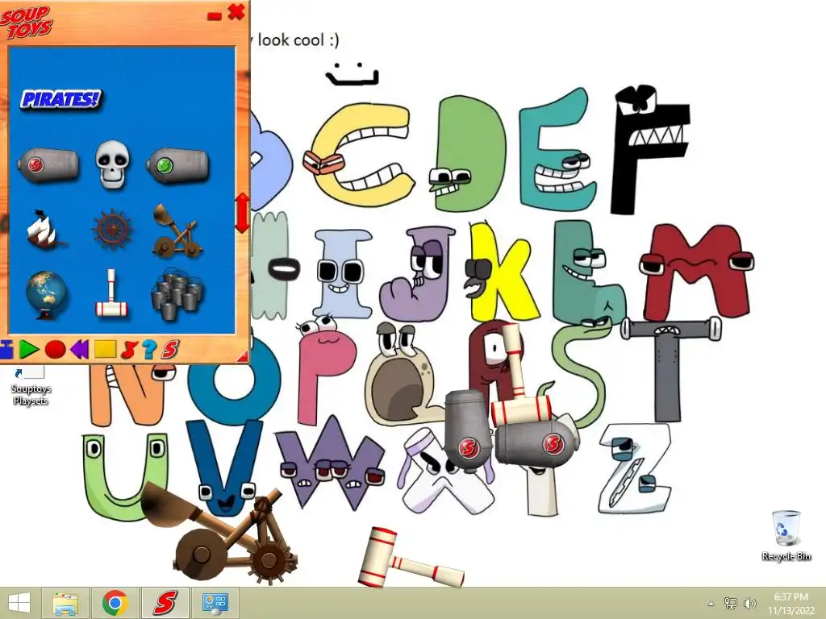Click the PIRATES! playset title
The height and width of the screenshot is (619, 826).
coord(60,99)
